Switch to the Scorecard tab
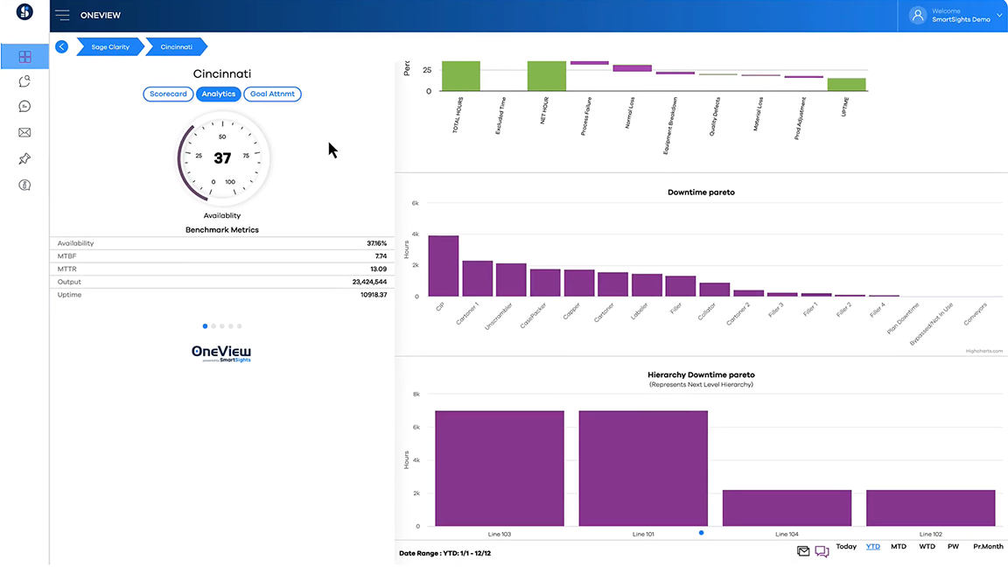The image size is (1008, 567). 168,94
